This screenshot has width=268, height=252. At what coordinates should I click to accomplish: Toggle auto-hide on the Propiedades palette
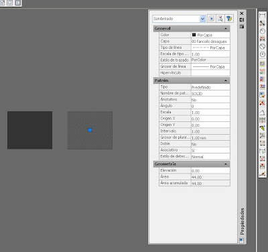point(242,20)
